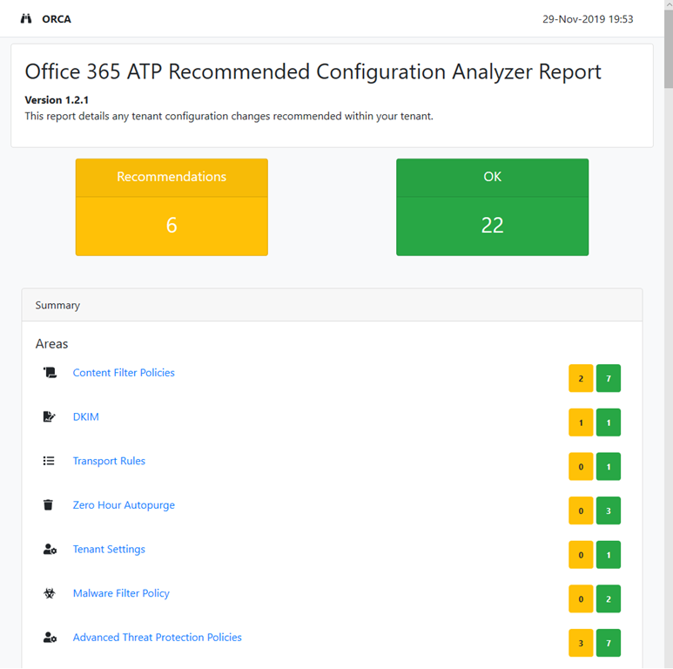Click green OK badge for Advanced Threat Protection
673x669 pixels.
pos(609,643)
